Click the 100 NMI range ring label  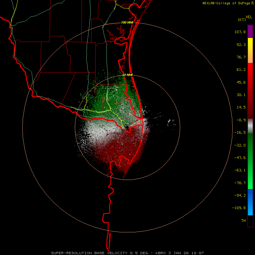[127, 22]
